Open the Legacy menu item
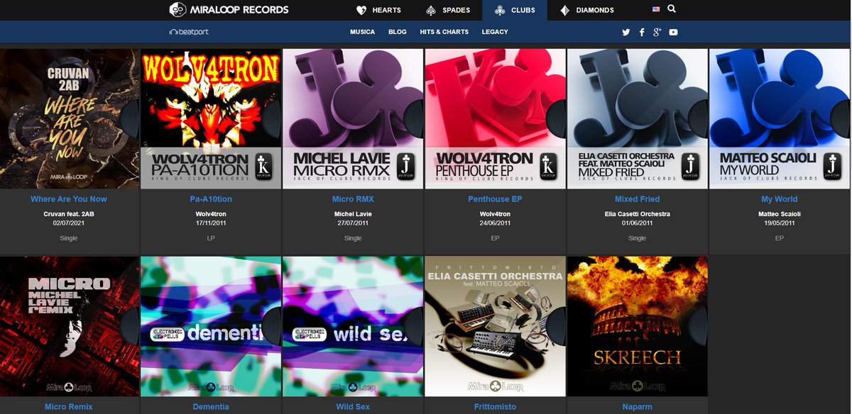The width and height of the screenshot is (852, 414). pos(495,32)
